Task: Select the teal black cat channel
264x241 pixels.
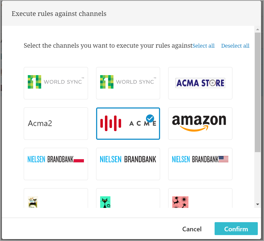Action: pos(105,202)
